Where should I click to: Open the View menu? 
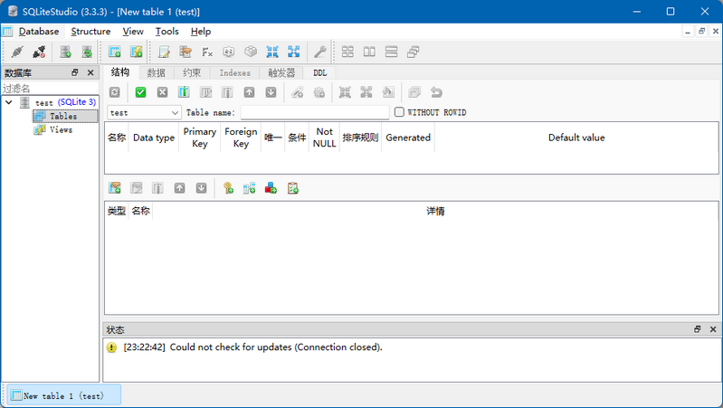tap(133, 32)
